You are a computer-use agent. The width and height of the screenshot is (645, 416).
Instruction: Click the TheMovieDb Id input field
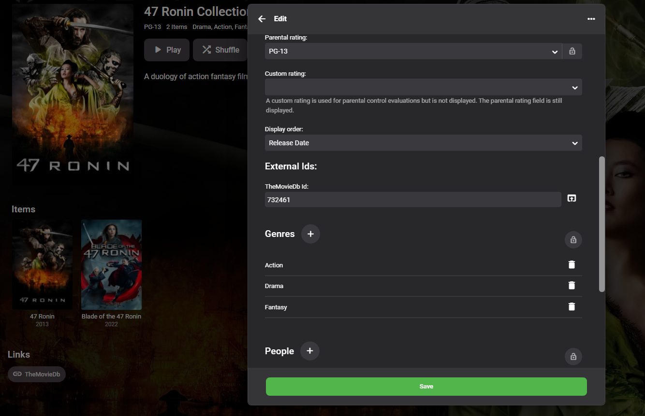point(412,199)
